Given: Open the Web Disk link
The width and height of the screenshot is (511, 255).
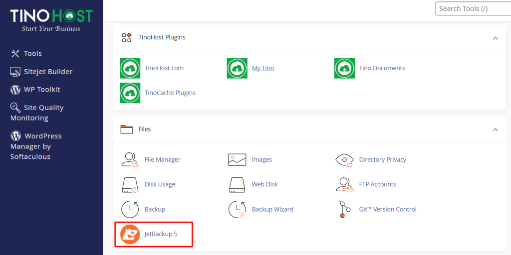Looking at the screenshot, I should pyautogui.click(x=264, y=184).
